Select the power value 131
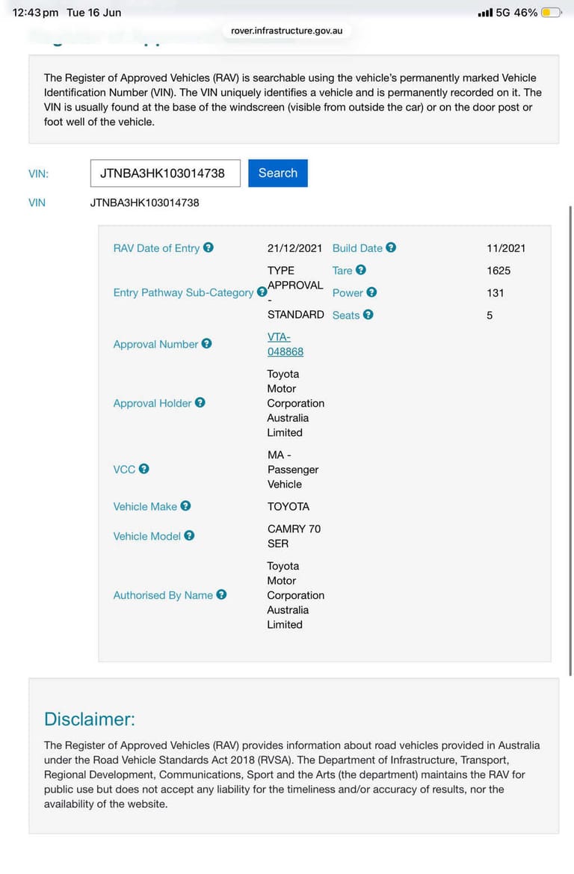 495,292
